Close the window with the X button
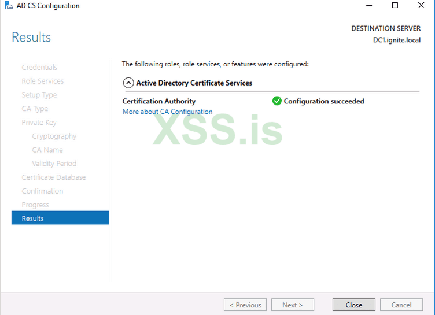Viewport: 435px width, 315px height. (x=421, y=6)
